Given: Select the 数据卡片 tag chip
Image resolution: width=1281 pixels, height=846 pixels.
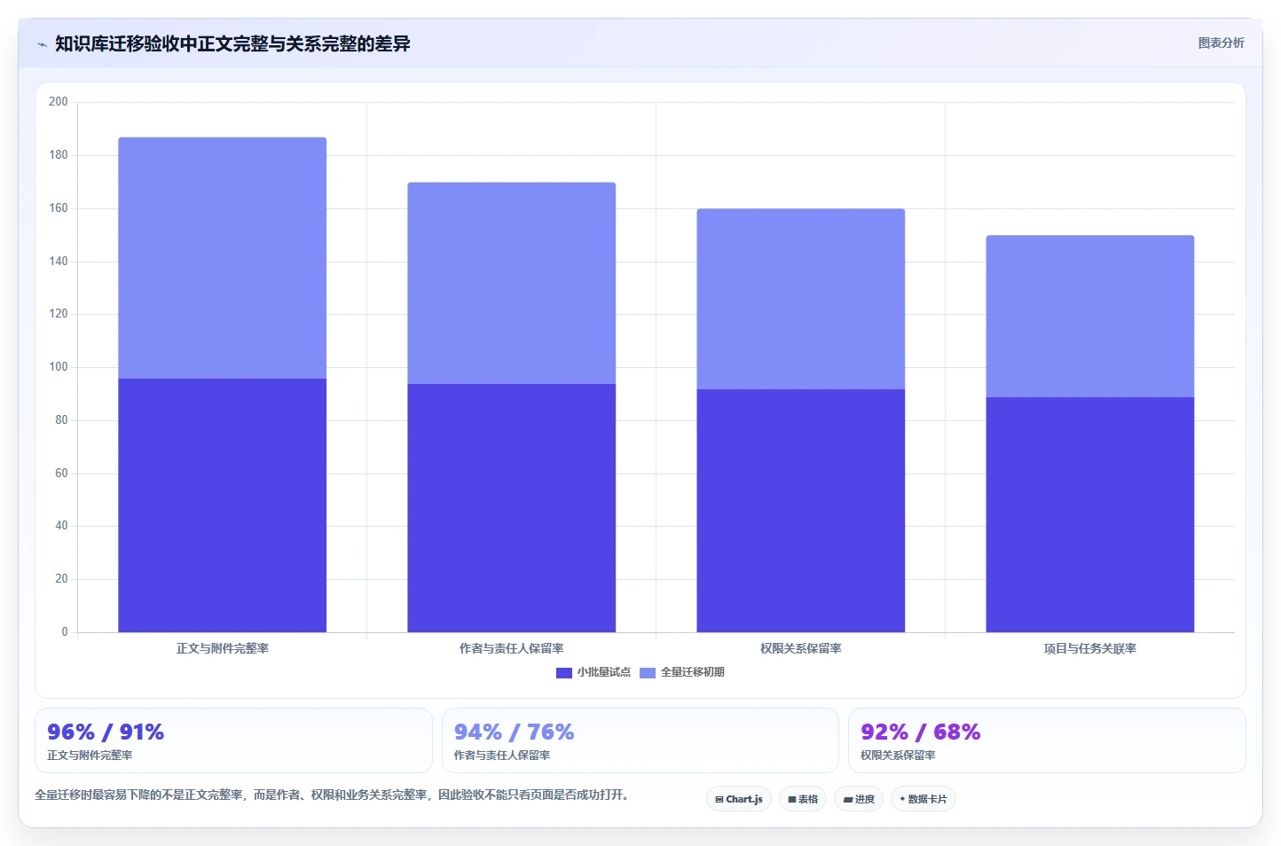Looking at the screenshot, I should [923, 799].
